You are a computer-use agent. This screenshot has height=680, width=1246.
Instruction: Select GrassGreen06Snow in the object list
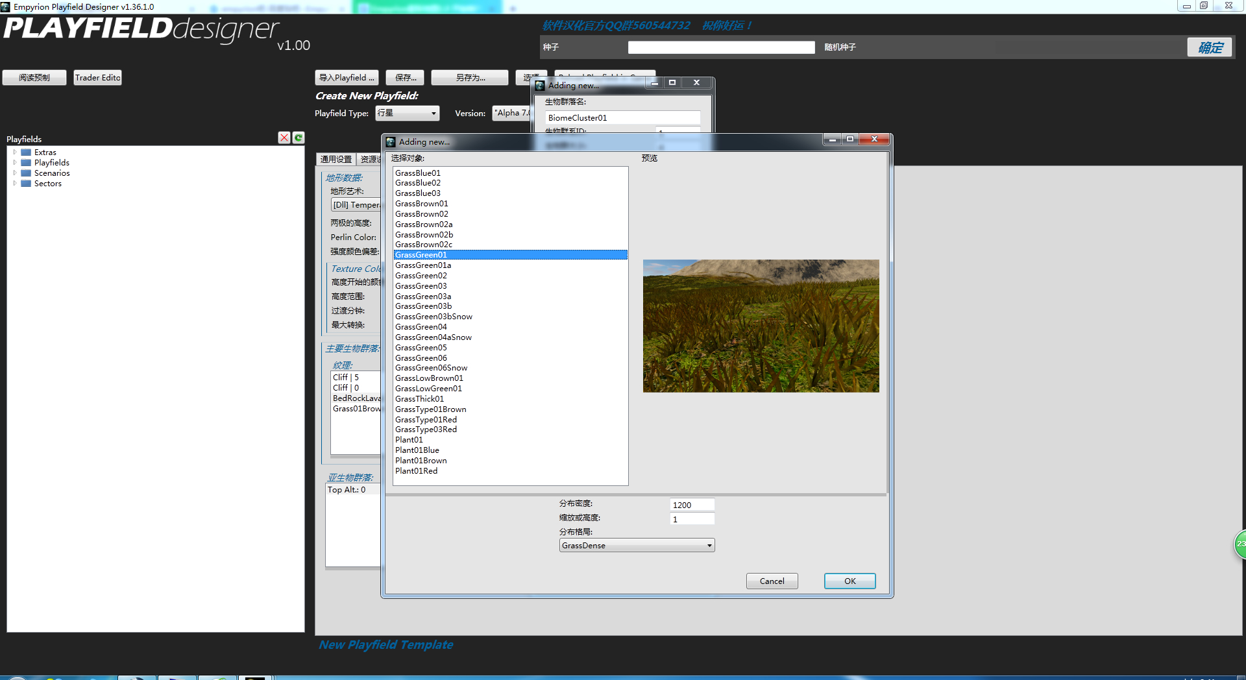pyautogui.click(x=510, y=368)
